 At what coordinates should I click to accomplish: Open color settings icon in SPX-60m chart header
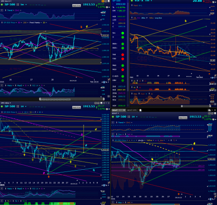pyautogui.click(x=107, y=109)
